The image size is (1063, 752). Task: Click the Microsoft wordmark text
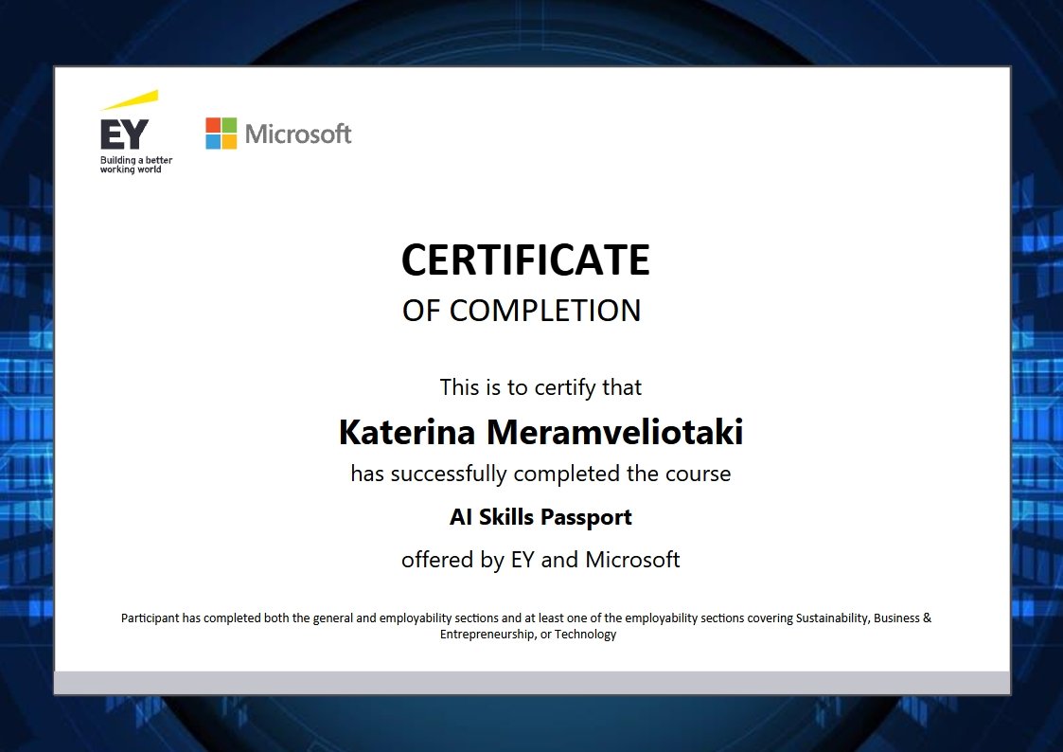(x=299, y=134)
